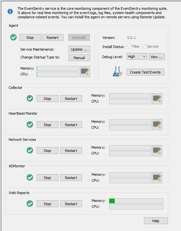The width and height of the screenshot is (181, 231).
Task: Toggle the Service install status checkbox
Action: (x=144, y=46)
